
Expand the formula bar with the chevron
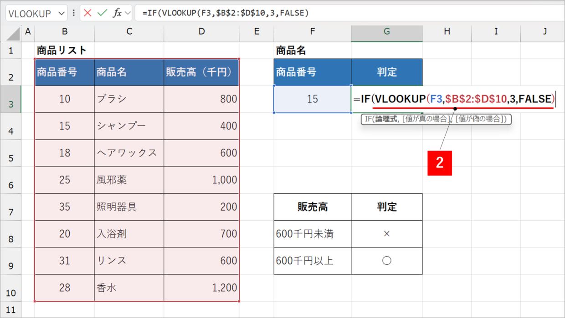[128, 13]
